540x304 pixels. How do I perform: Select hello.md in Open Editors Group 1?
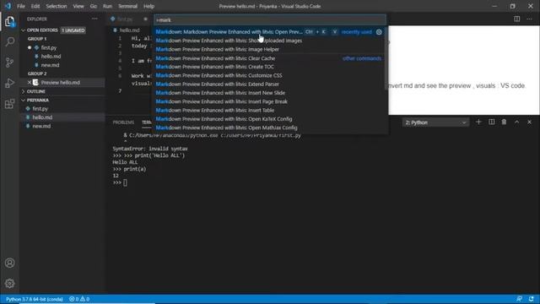[51, 57]
